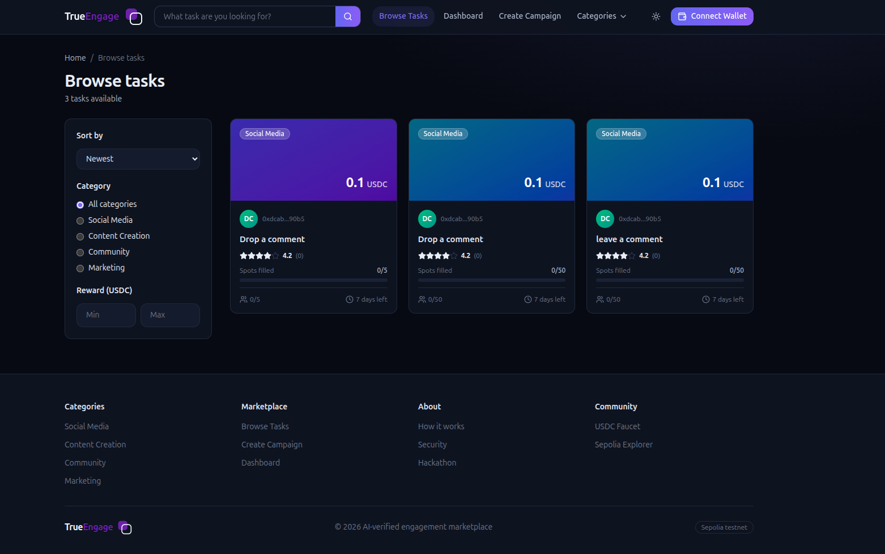Click the Min reward input field
This screenshot has width=885, height=554.
tap(106, 315)
